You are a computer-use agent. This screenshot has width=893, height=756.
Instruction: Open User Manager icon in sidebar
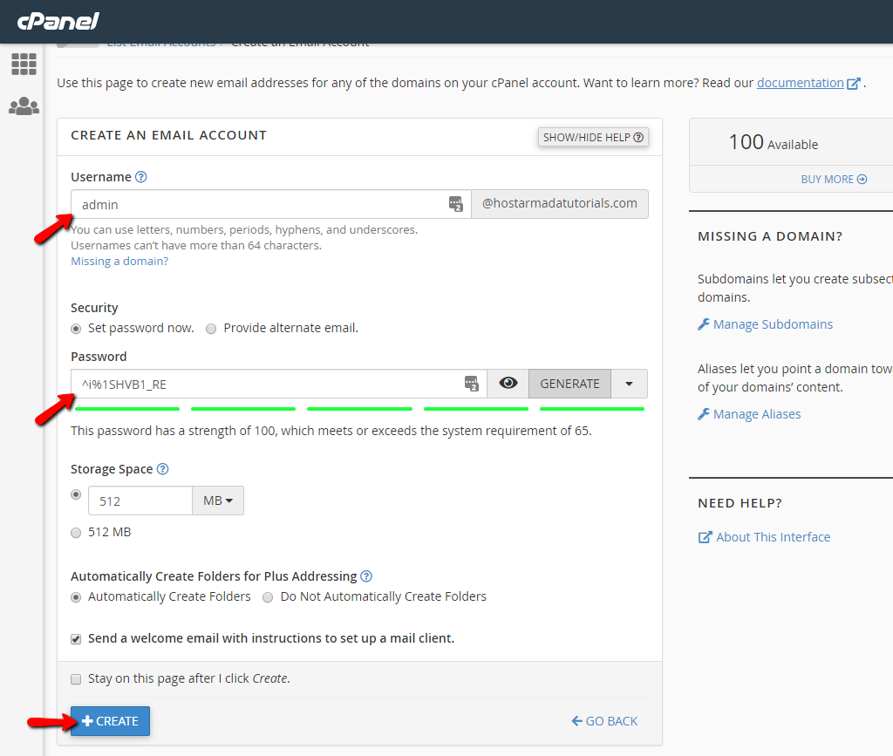24,106
